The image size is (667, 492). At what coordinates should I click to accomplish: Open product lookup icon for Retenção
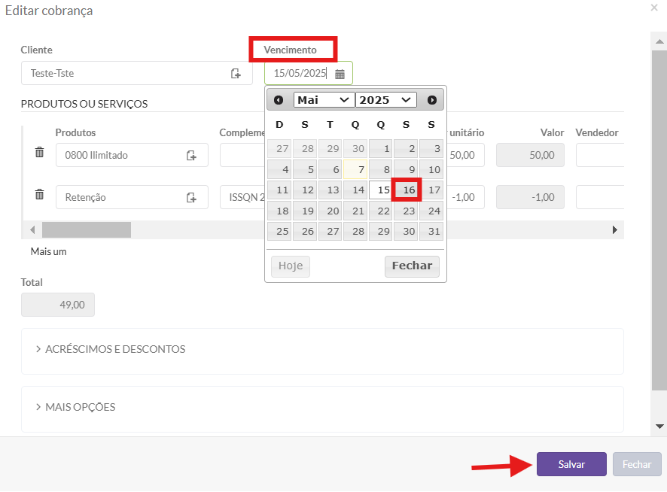pos(191,197)
